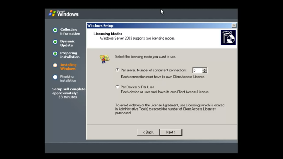Click the Windows flag logo
The width and height of the screenshot is (283, 159).
(52, 13)
